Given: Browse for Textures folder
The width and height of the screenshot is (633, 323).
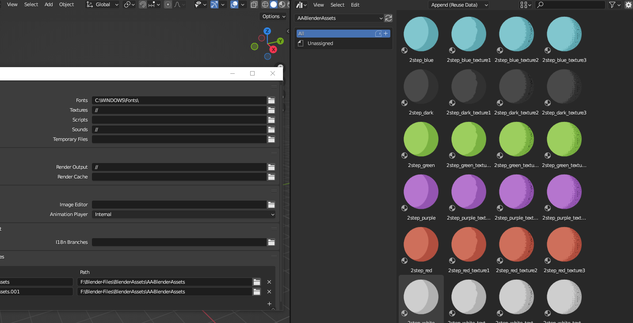Looking at the screenshot, I should click(271, 110).
